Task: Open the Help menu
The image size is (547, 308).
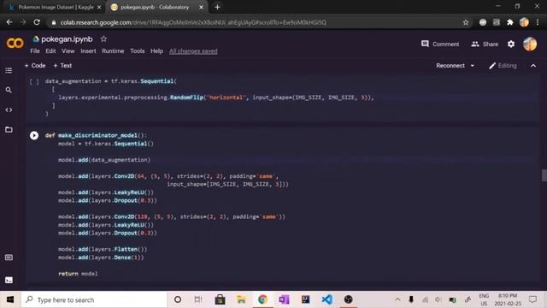Action: (156, 51)
